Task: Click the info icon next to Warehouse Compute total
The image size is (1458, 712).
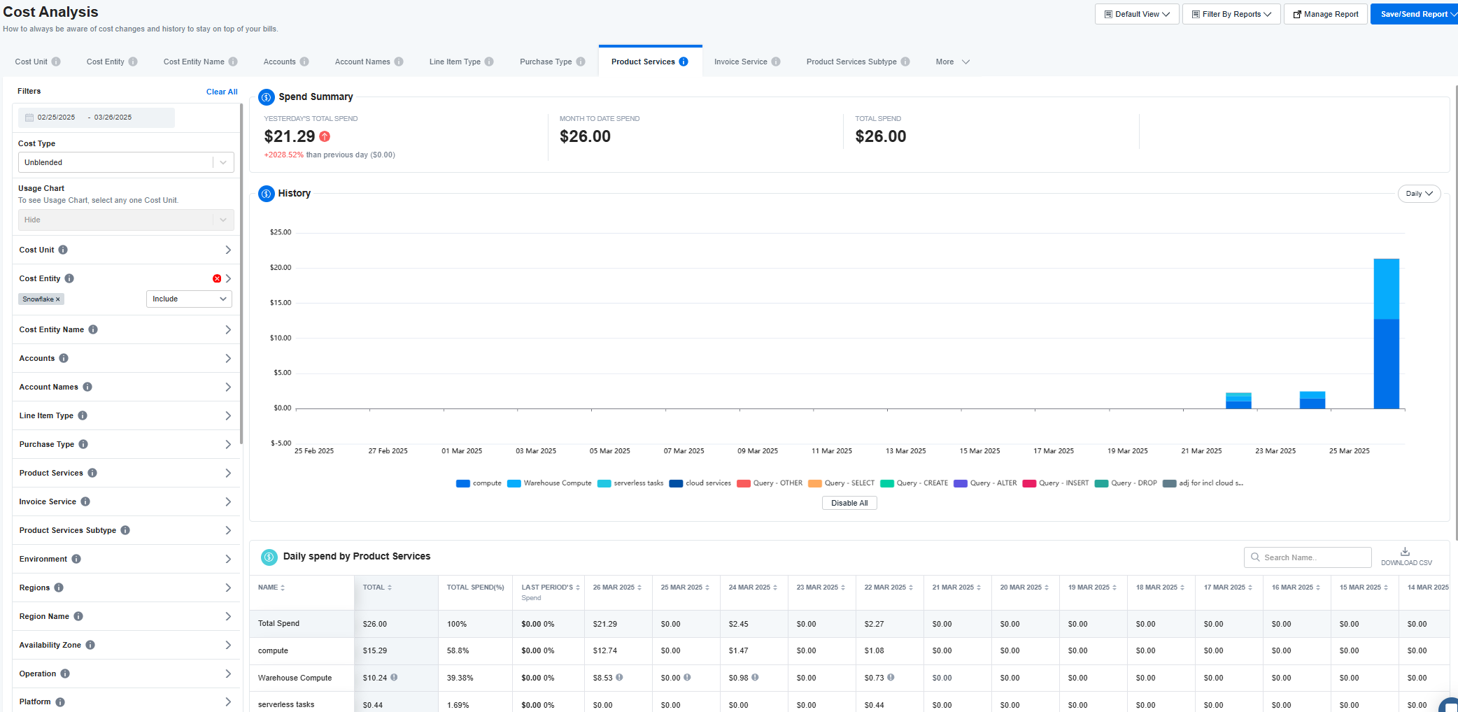Action: pyautogui.click(x=394, y=677)
